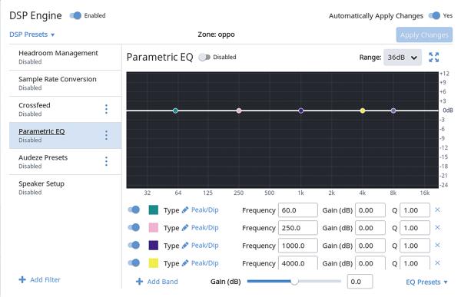Toggle Automatically Apply Changes switch
The height and width of the screenshot is (297, 461).
click(x=434, y=15)
